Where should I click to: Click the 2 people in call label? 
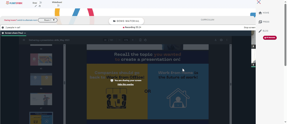(x=13, y=28)
